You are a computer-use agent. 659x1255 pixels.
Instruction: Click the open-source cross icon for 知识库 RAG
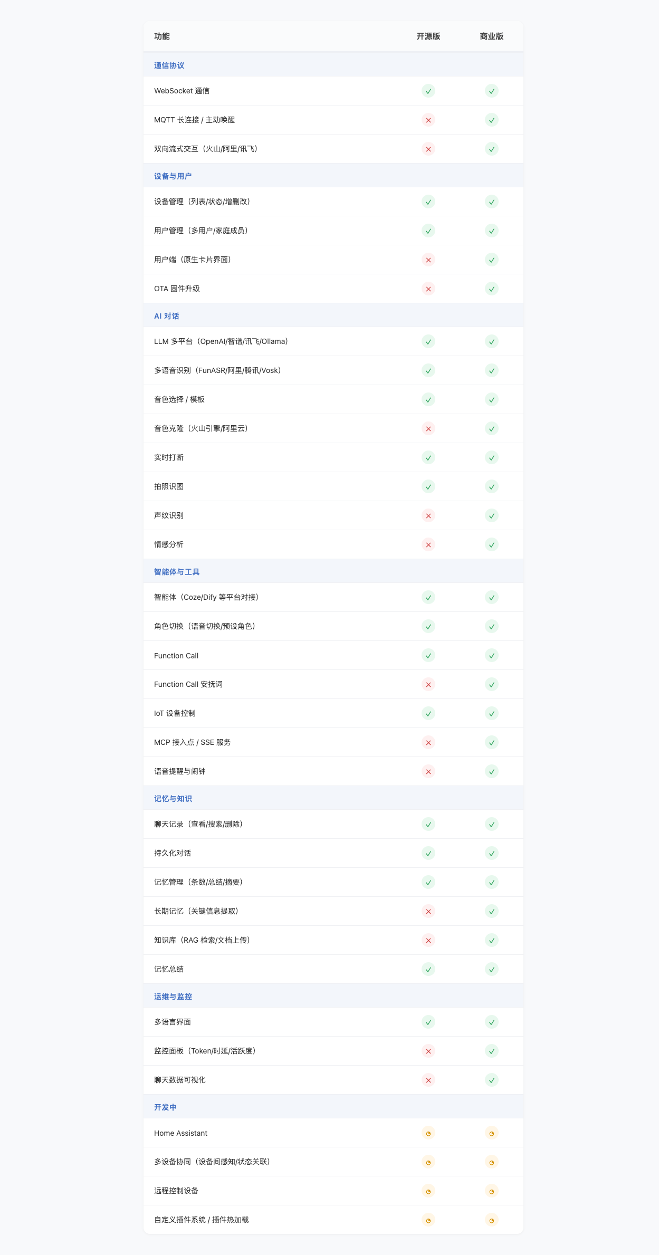[x=428, y=940]
